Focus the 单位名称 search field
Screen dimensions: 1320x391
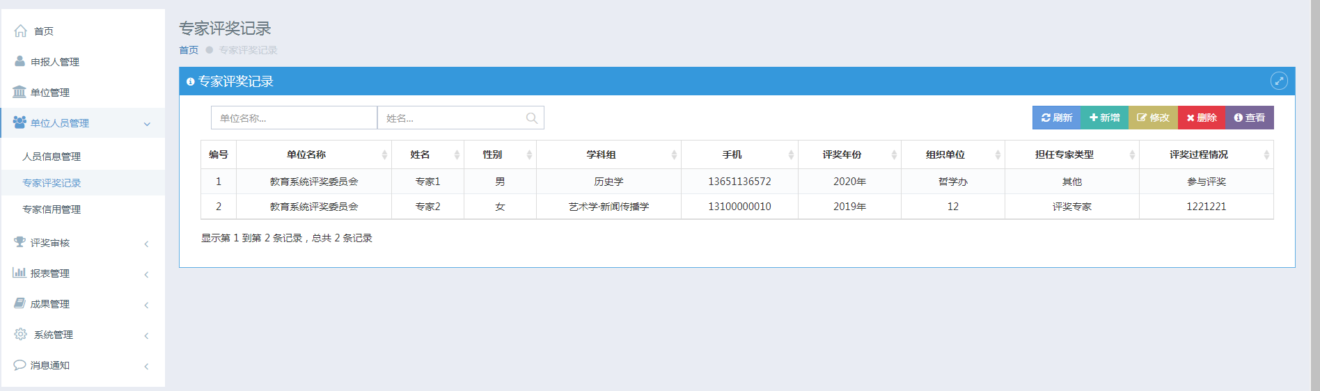tap(294, 118)
